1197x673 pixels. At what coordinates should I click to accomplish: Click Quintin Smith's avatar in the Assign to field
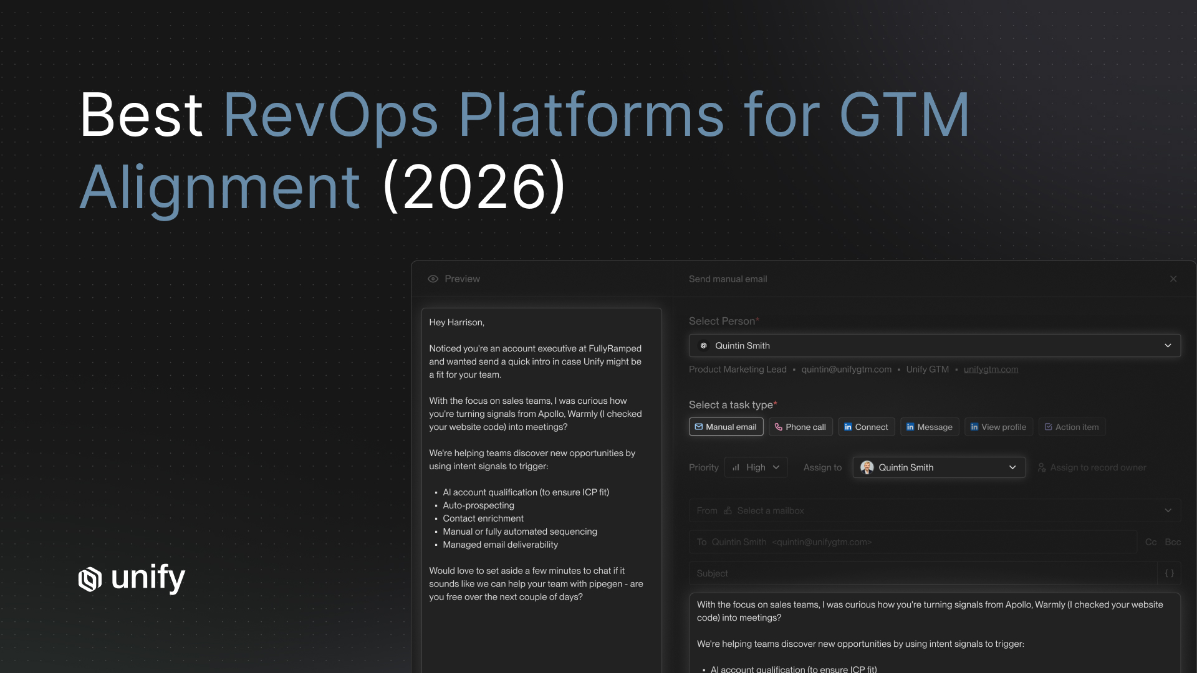[x=867, y=467]
